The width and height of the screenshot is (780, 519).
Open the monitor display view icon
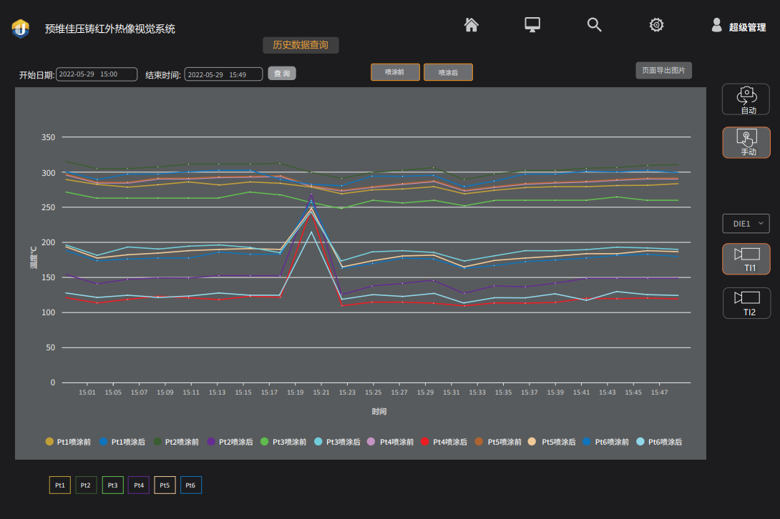point(532,25)
